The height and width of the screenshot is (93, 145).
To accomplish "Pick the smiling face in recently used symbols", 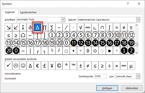I will pyautogui.click(x=23, y=66).
